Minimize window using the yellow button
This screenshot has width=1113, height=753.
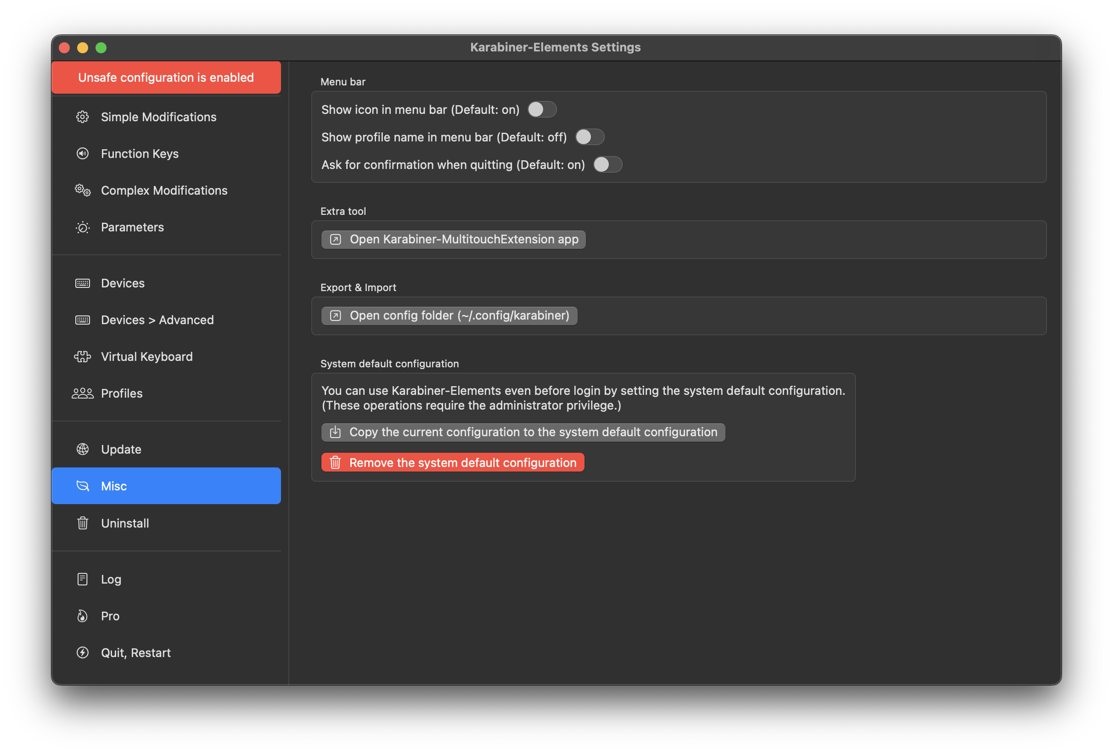pyautogui.click(x=82, y=47)
